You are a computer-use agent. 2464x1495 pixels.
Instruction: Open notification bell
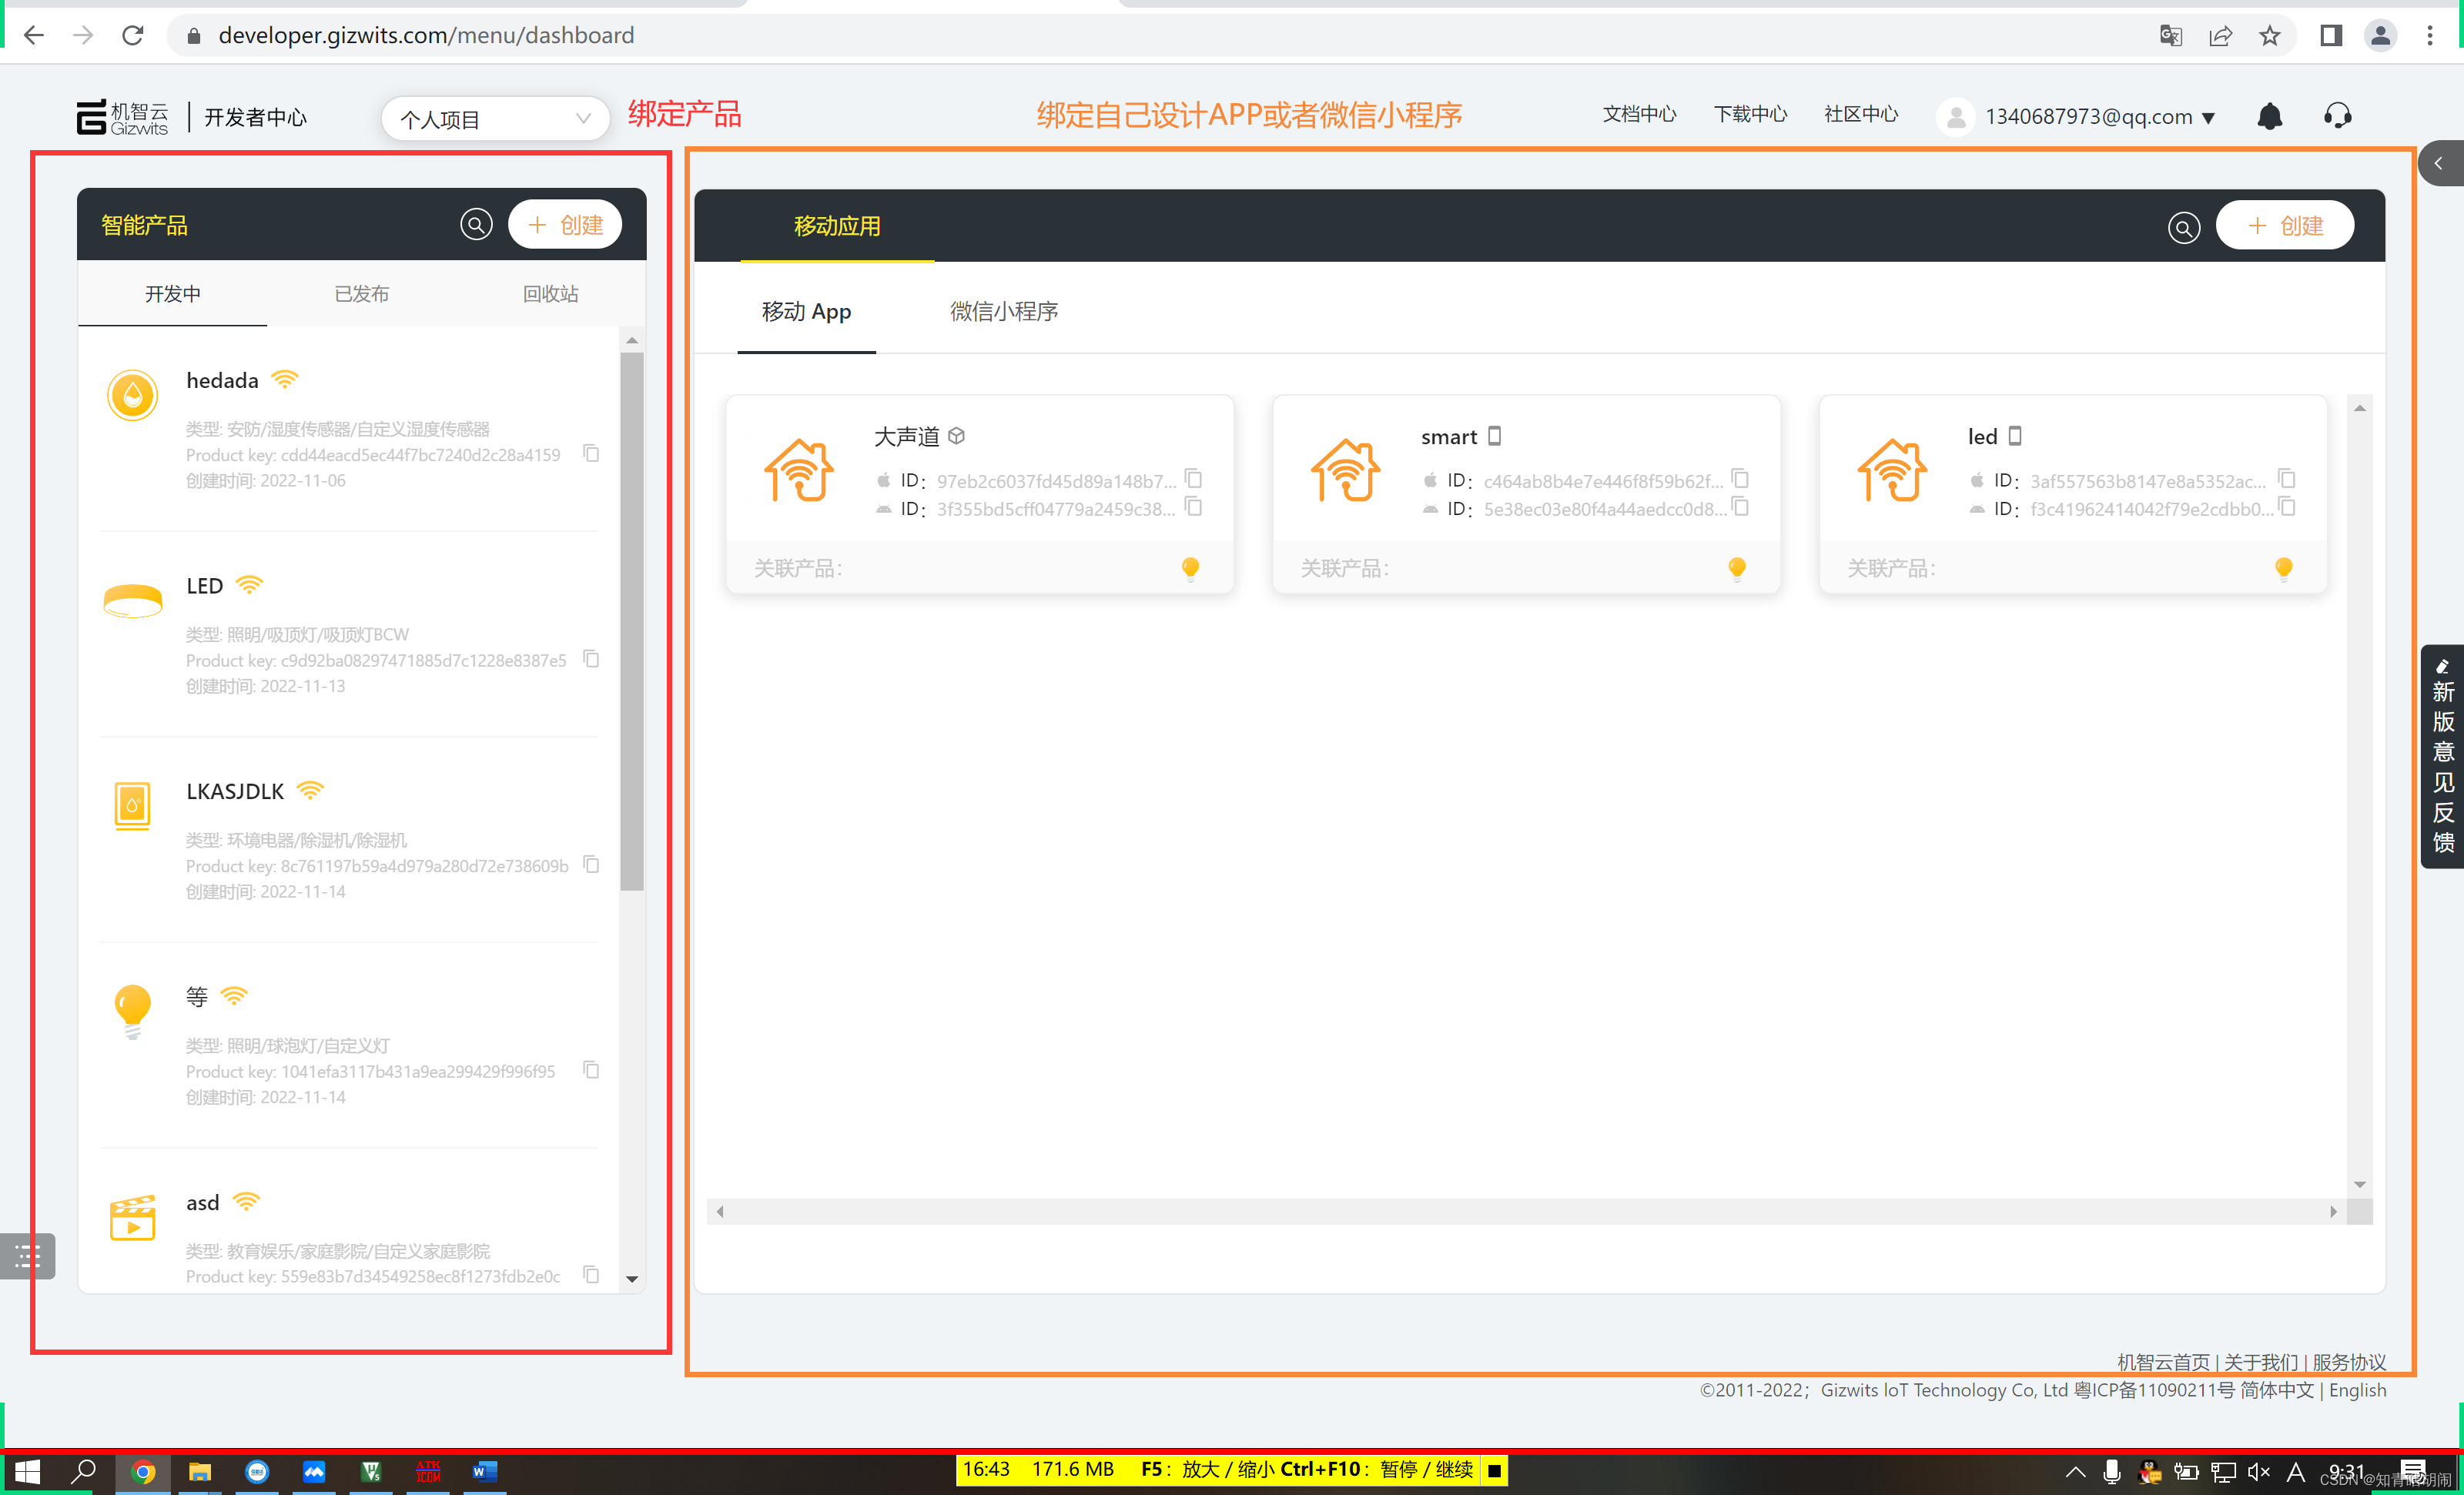(x=2269, y=116)
